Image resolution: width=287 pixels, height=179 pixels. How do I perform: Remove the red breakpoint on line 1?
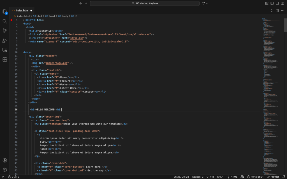(x=11, y=20)
